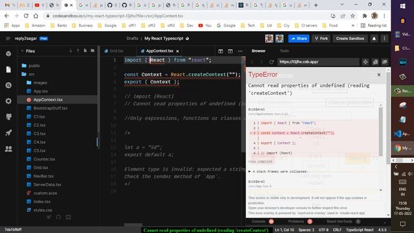Click TypeScript React language mode in status bar

click(360, 230)
